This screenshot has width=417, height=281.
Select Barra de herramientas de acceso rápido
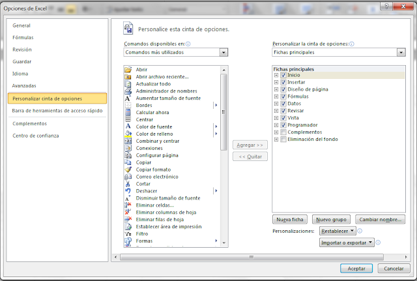(57, 111)
